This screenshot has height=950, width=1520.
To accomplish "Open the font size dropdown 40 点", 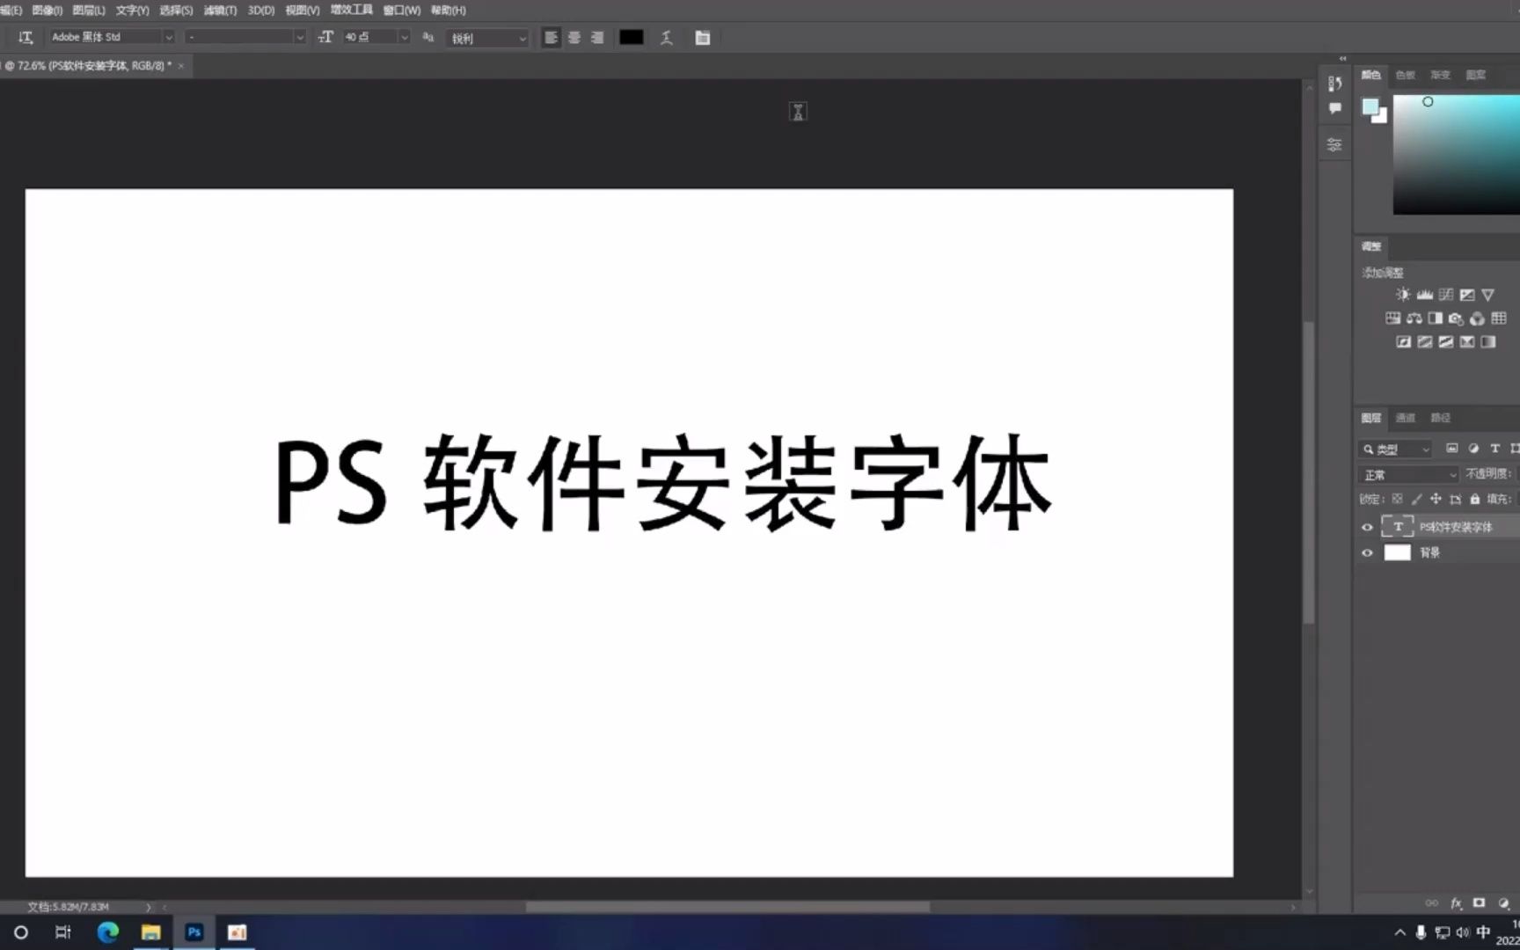I will (x=376, y=37).
